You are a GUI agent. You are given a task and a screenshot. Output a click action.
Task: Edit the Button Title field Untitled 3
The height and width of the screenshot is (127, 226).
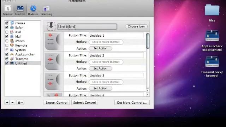click(116, 75)
